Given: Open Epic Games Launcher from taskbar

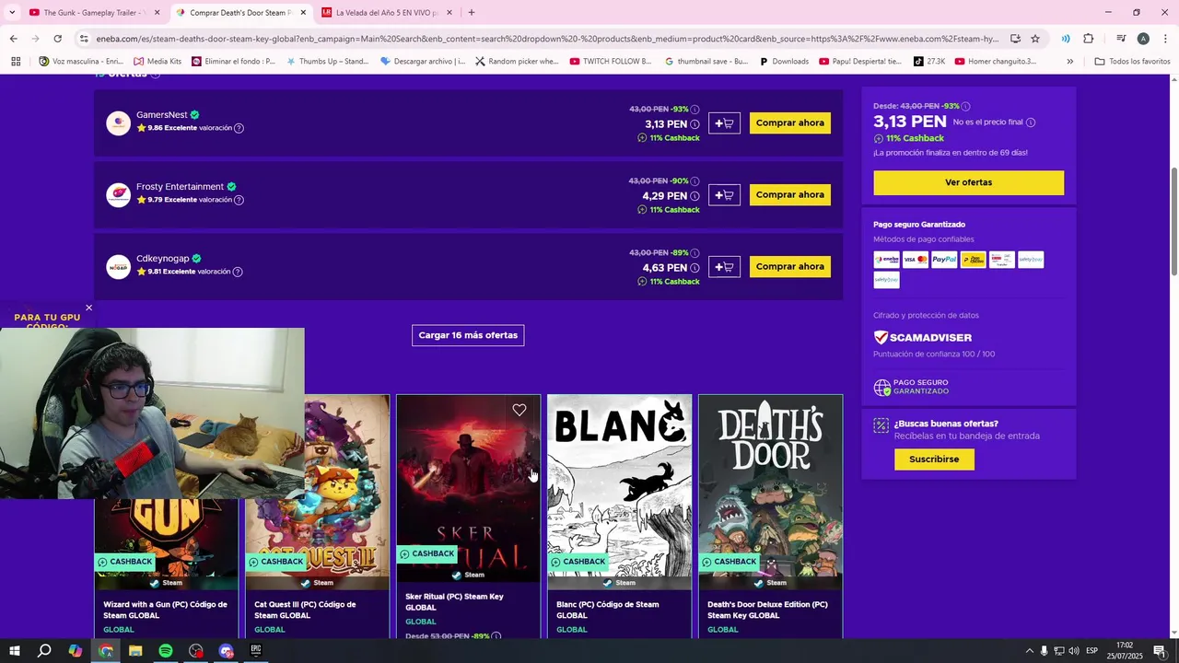Looking at the screenshot, I should click(x=256, y=651).
